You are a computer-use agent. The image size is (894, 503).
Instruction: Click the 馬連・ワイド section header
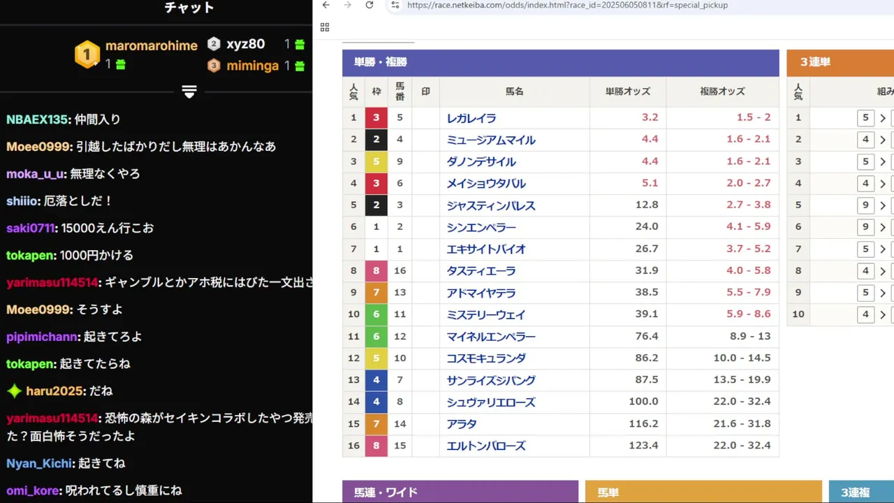[x=460, y=492]
